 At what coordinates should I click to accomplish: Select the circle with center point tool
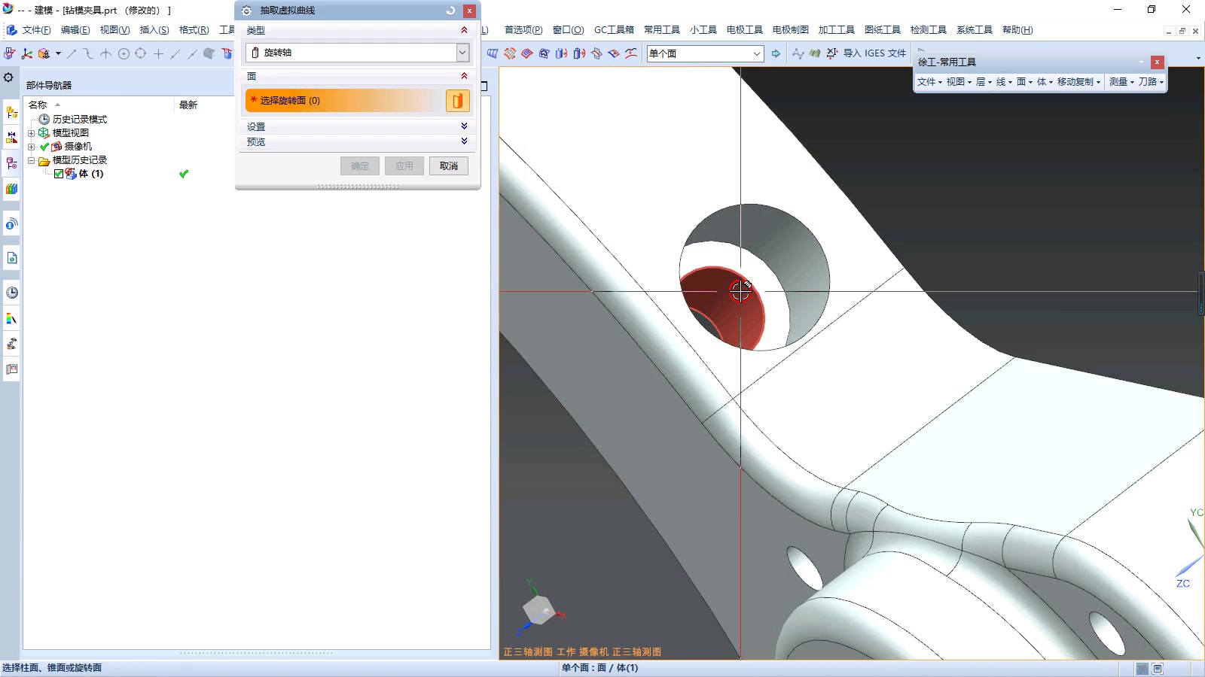click(124, 53)
